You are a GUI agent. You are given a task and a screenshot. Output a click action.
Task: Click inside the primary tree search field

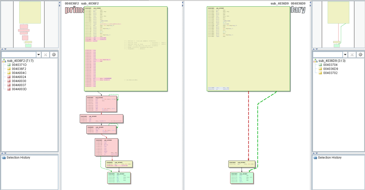point(19,55)
